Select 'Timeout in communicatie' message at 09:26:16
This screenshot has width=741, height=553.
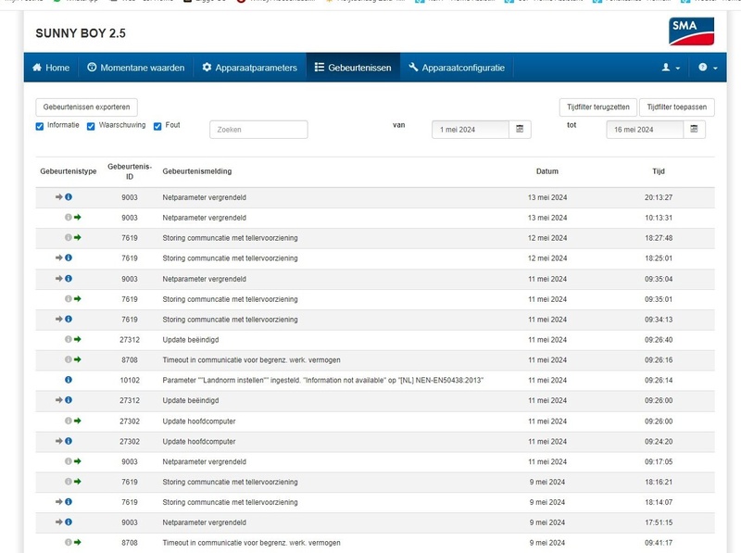click(x=251, y=360)
